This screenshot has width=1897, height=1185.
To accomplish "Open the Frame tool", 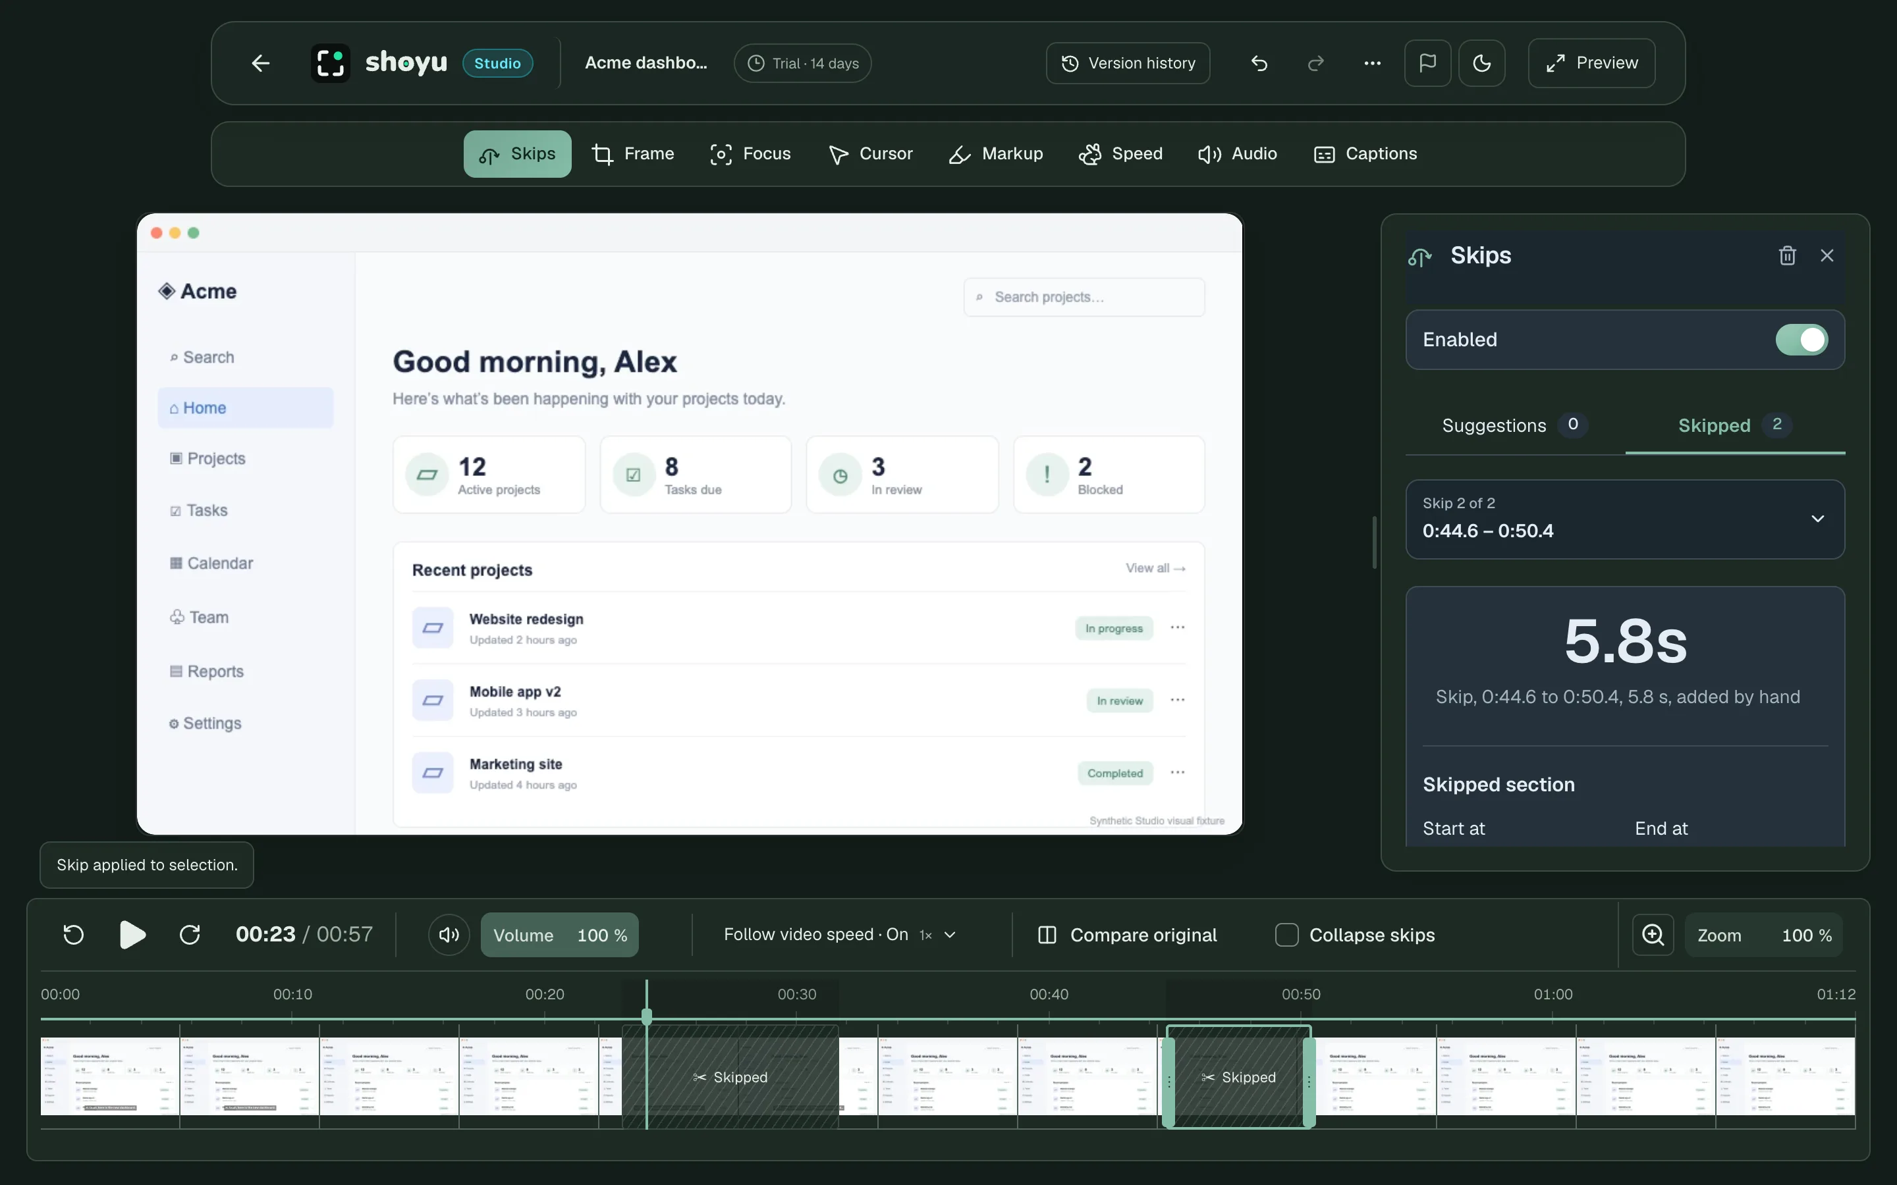I will point(634,153).
